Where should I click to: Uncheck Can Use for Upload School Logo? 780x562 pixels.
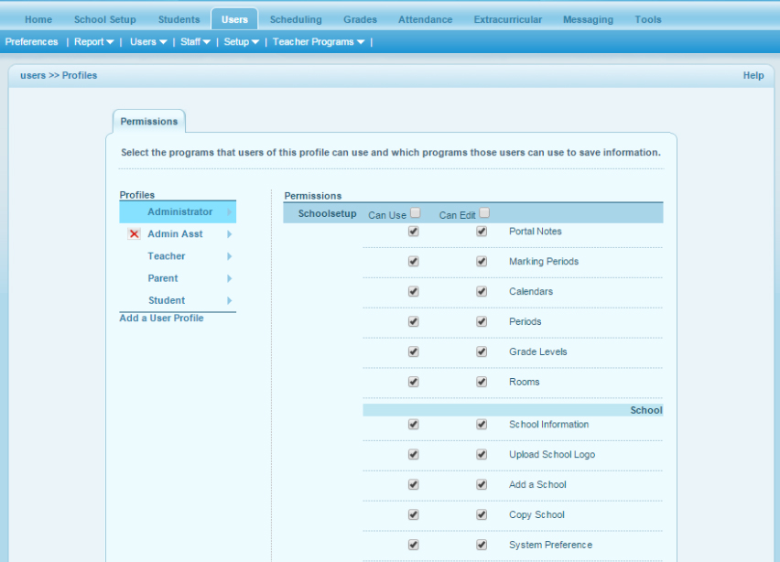tap(414, 455)
